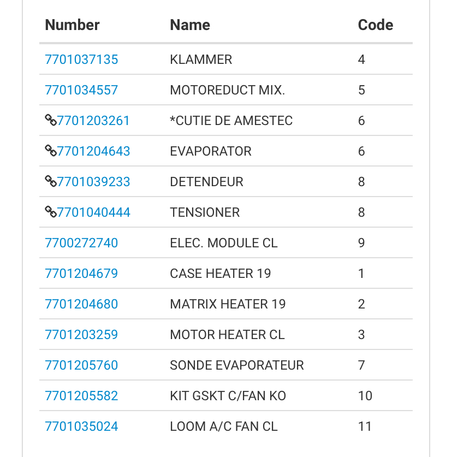This screenshot has height=457, width=452.
Task: Click chain icon beside 7701040444
Action: [51, 212]
